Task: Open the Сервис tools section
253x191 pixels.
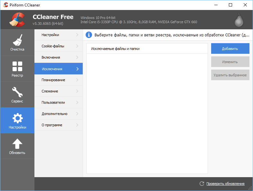Action: point(17,95)
